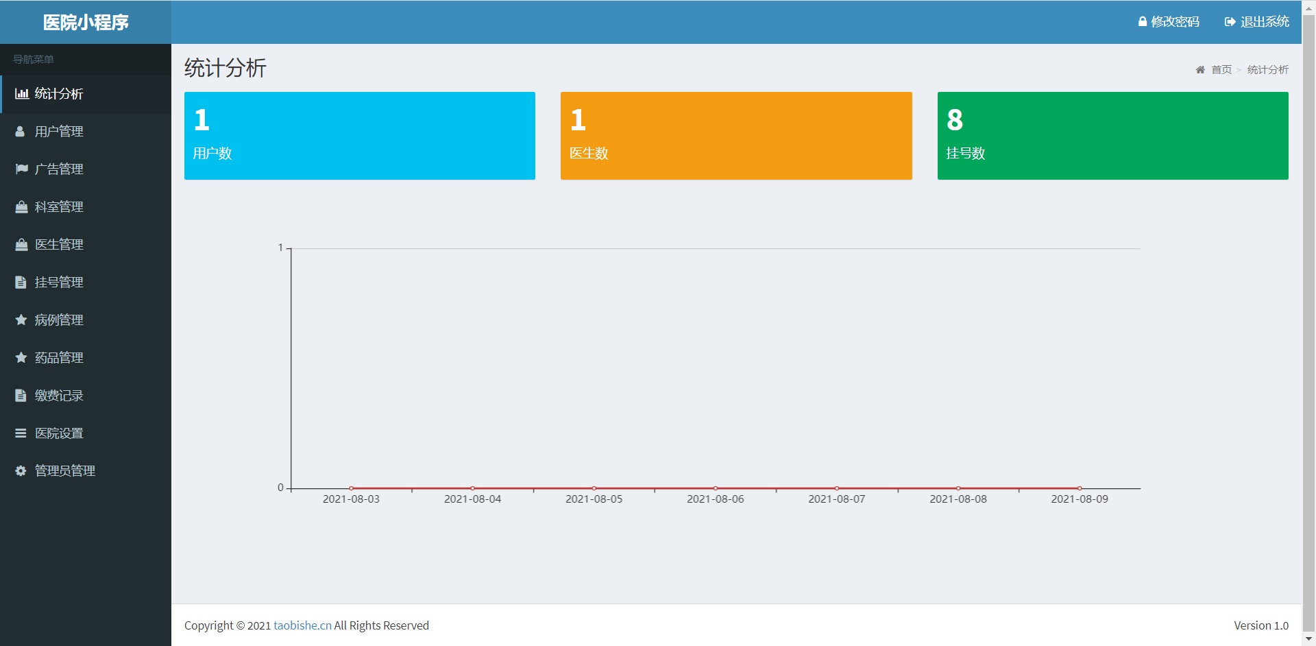Click x-axis label 2021-08-07
This screenshot has width=1316, height=646.
tap(837, 499)
